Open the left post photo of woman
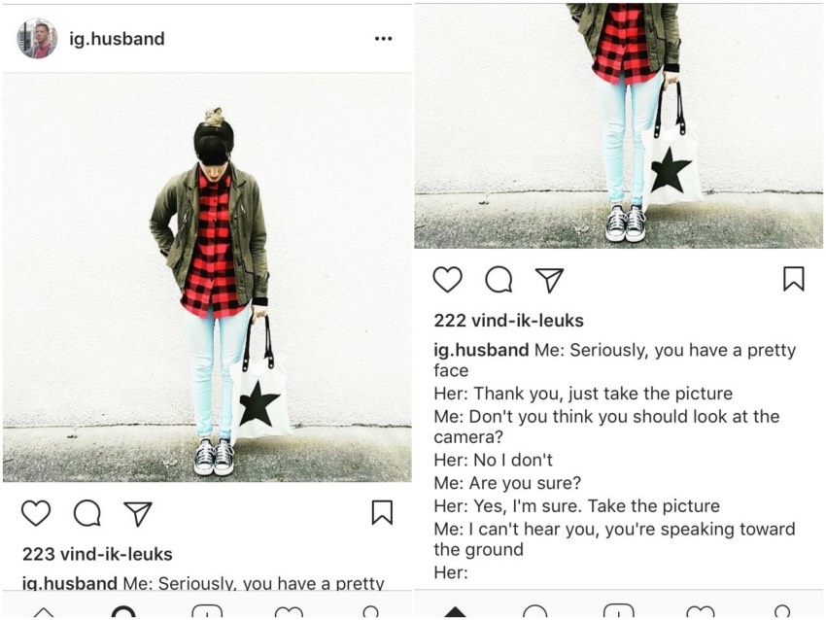826x620 pixels. coord(207,278)
